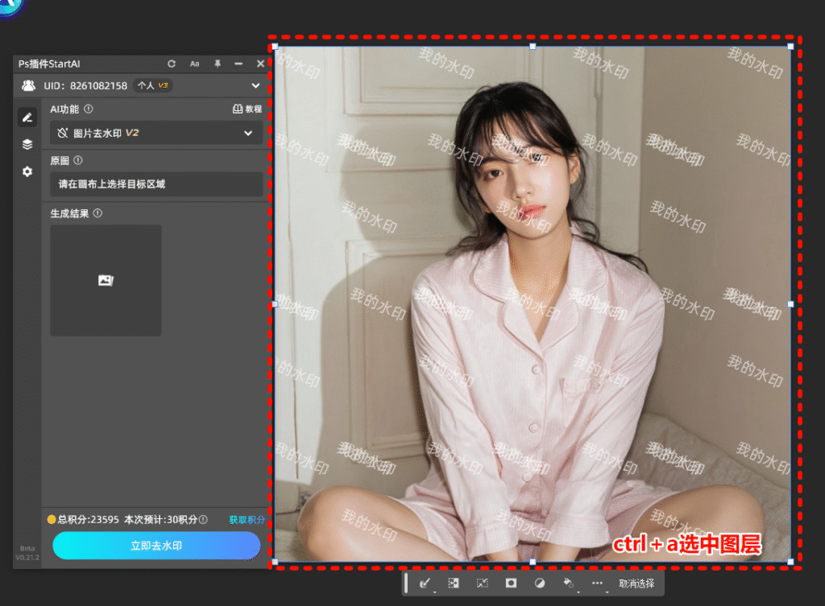The image size is (825, 606).
Task: Click the invert selection icon in taskbar
Action: tap(454, 583)
